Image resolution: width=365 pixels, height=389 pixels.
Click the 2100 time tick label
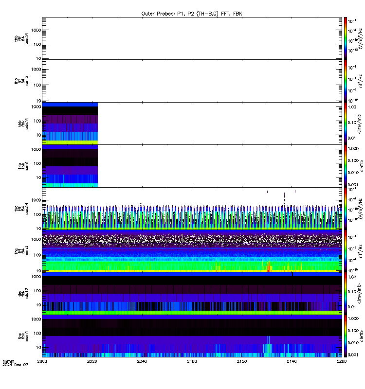192,361
